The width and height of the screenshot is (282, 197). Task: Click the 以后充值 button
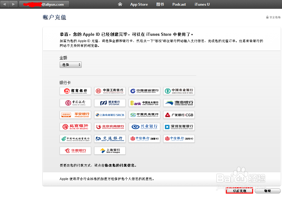click(240, 191)
